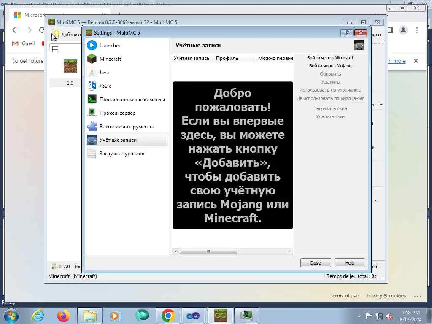Sort by Учётная запись column header
Screen dimensions: 432x324
pos(193,58)
